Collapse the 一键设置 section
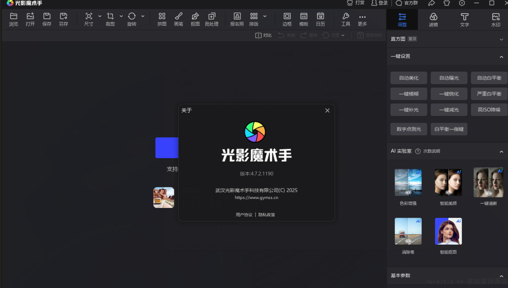Screen dimensions: 508x288 [502, 56]
